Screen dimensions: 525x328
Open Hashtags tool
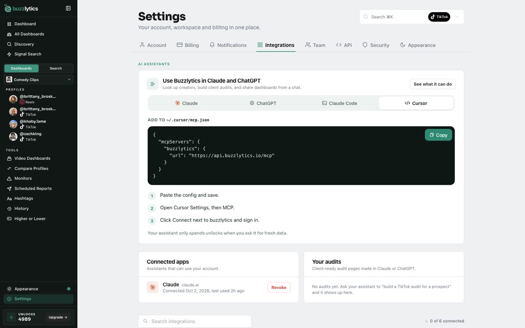pyautogui.click(x=39, y=198)
